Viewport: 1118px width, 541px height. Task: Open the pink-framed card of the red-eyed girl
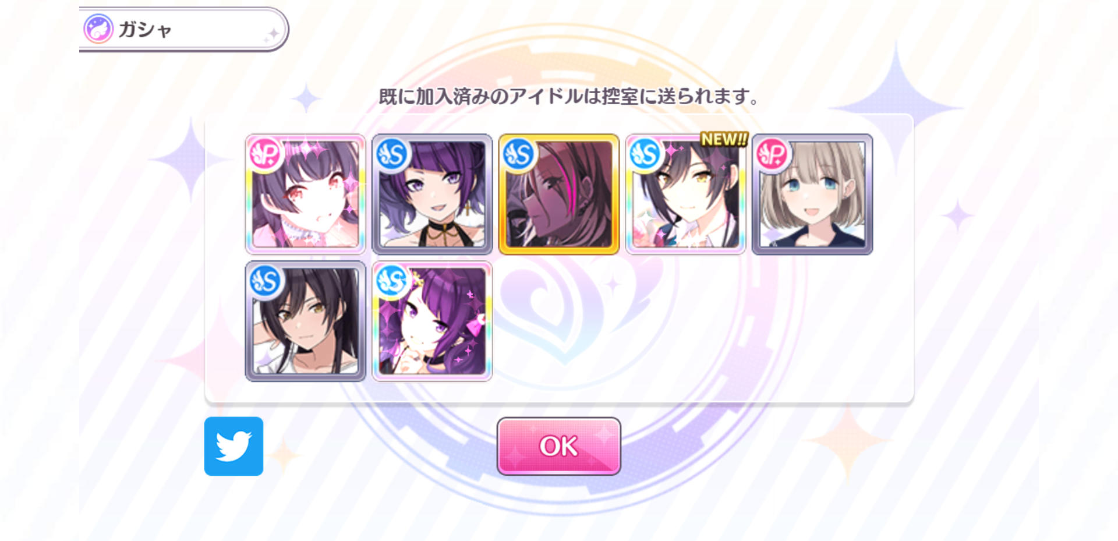click(306, 195)
